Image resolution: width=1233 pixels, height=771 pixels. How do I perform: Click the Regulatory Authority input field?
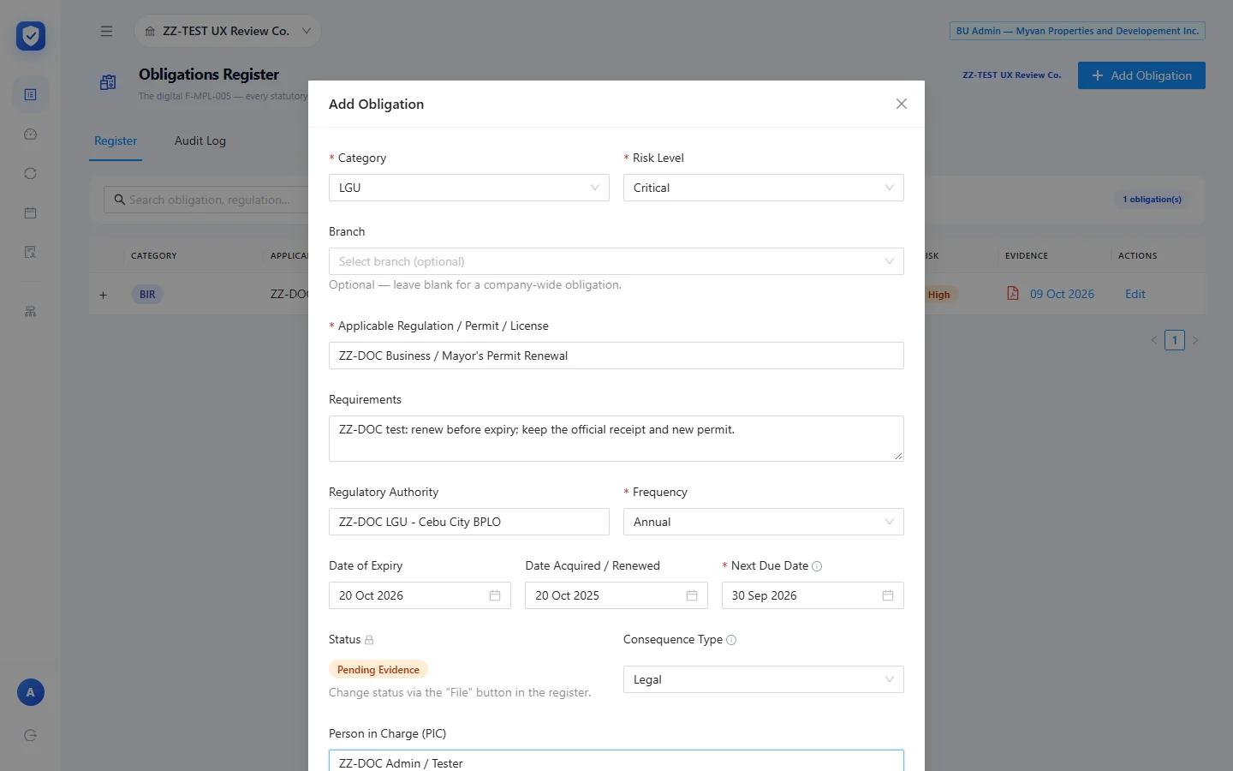pyautogui.click(x=469, y=522)
